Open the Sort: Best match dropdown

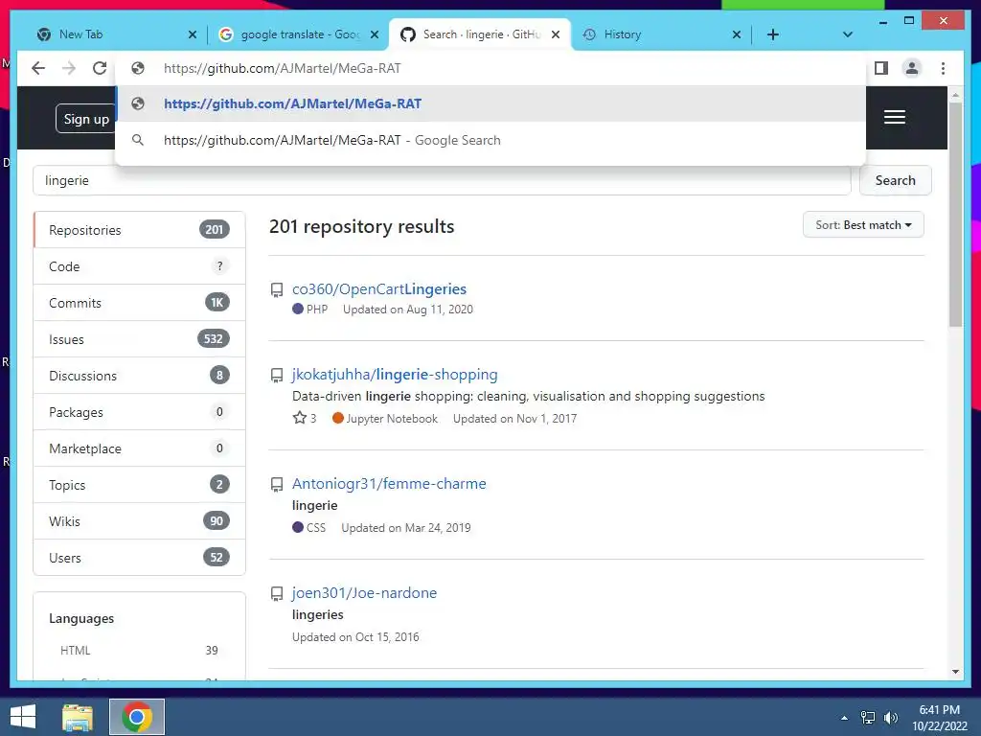pyautogui.click(x=863, y=224)
